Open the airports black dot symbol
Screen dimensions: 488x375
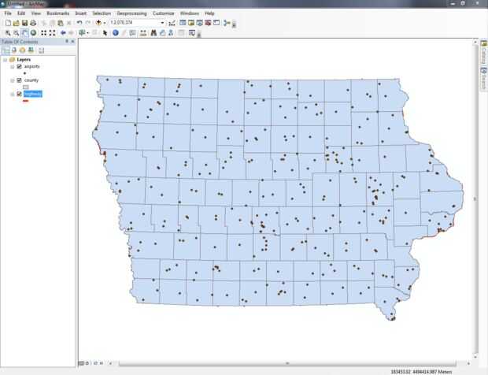[25, 73]
